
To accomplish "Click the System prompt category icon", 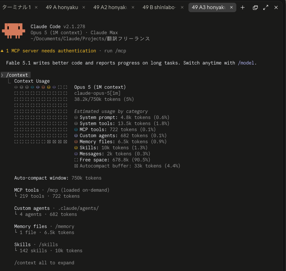I will [76, 117].
